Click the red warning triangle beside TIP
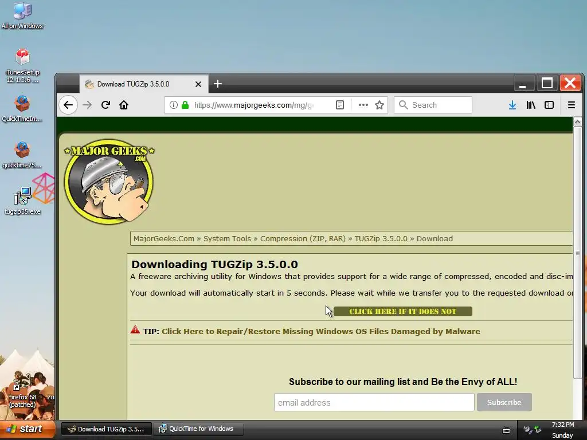 pyautogui.click(x=135, y=330)
